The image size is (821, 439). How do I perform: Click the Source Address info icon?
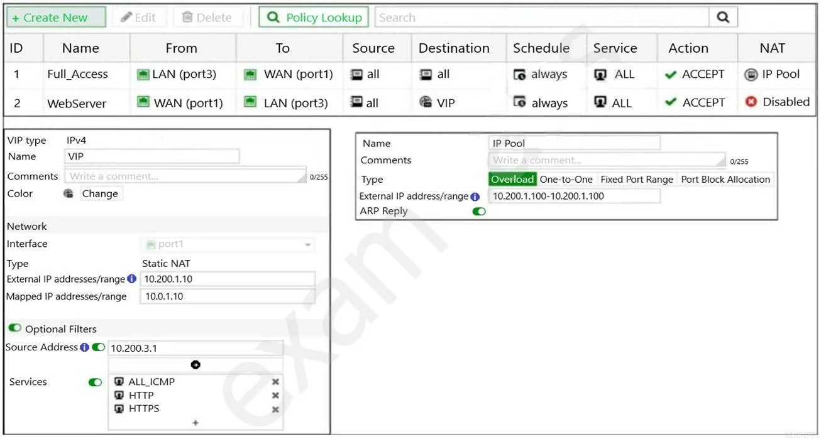84,347
